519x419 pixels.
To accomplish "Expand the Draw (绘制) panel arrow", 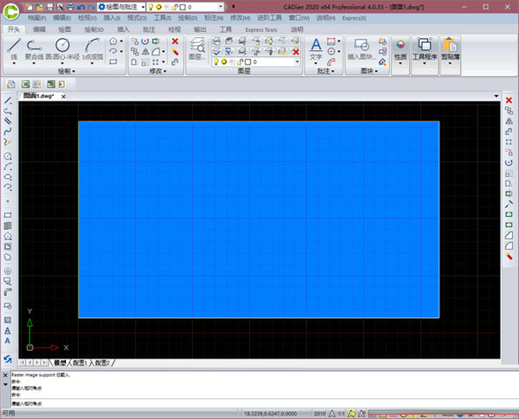I will coord(75,71).
